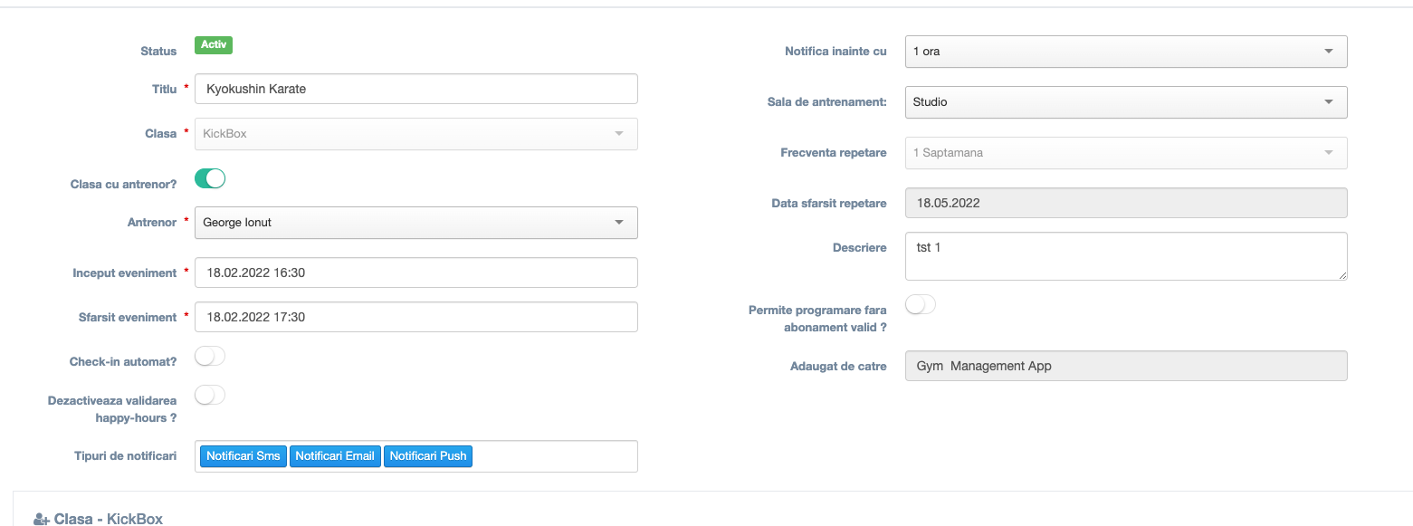Select the Notificari Push tag
The width and height of the screenshot is (1413, 526).
click(x=428, y=456)
